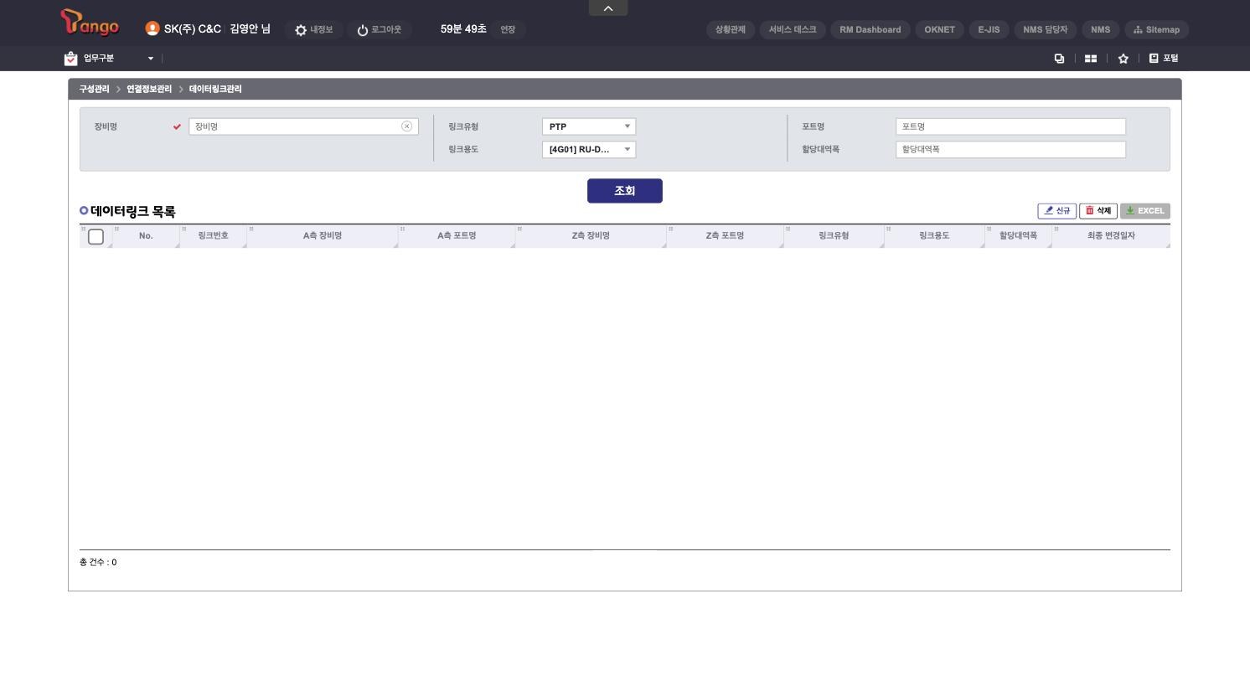The height and width of the screenshot is (680, 1250).
Task: Click the Tango logo
Action: point(90,23)
